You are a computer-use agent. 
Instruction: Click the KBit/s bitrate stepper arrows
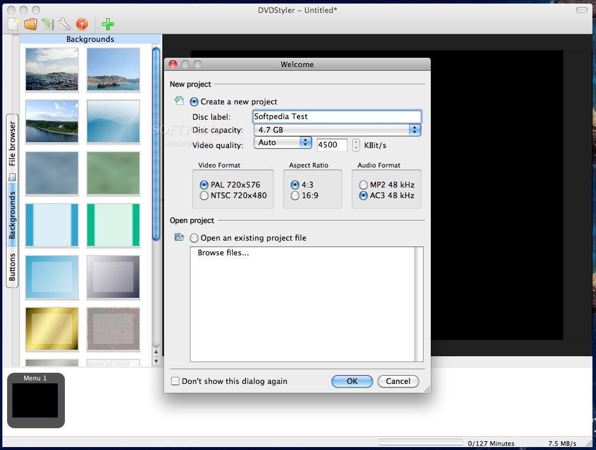356,144
